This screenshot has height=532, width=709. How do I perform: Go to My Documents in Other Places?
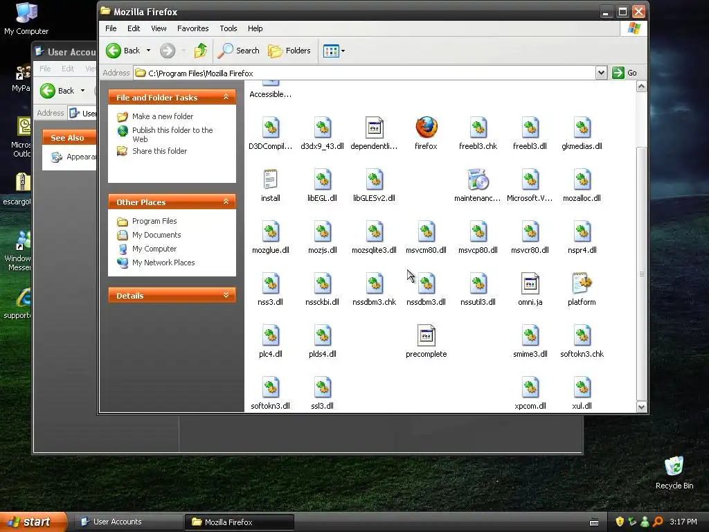[156, 235]
